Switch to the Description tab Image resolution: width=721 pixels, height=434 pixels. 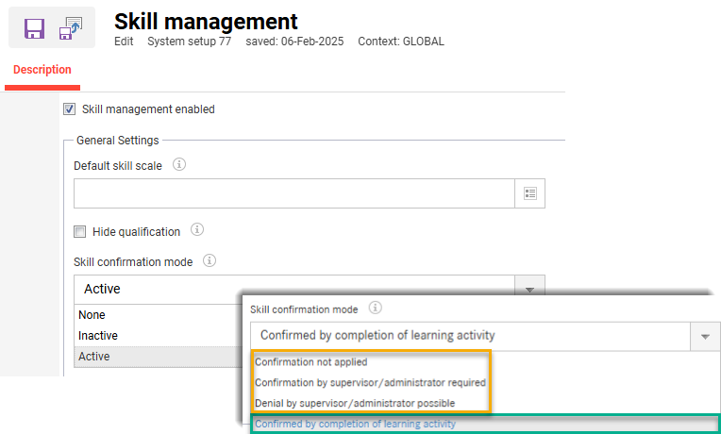coord(42,70)
